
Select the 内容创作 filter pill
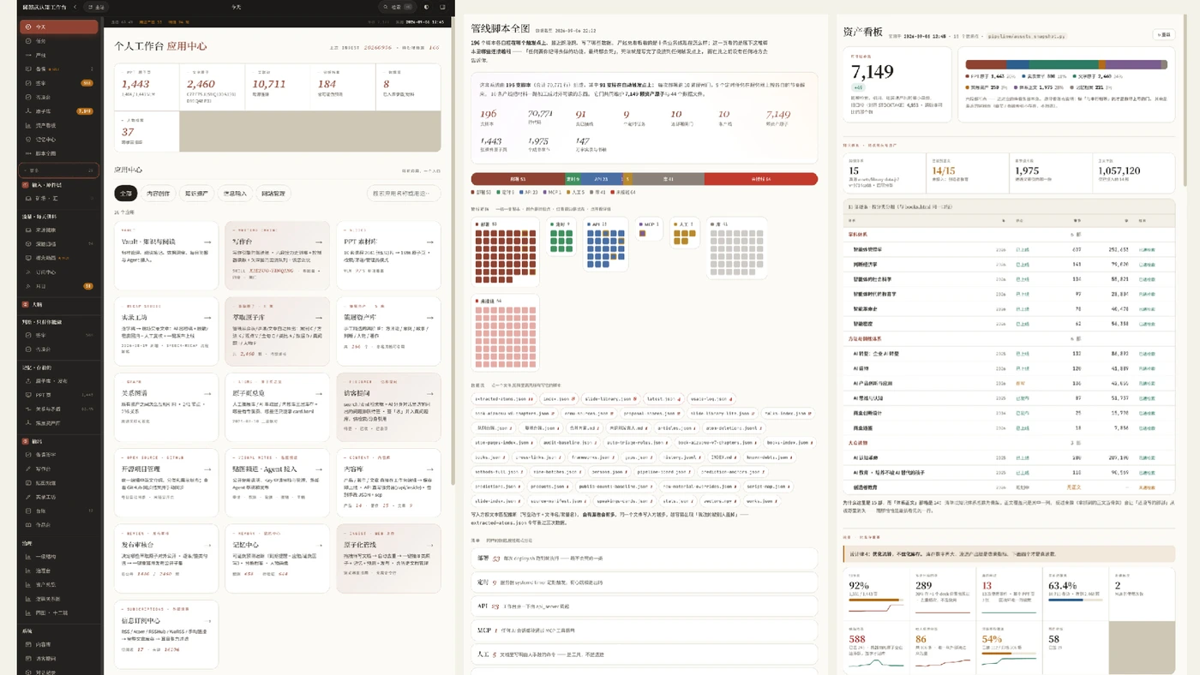pos(159,194)
